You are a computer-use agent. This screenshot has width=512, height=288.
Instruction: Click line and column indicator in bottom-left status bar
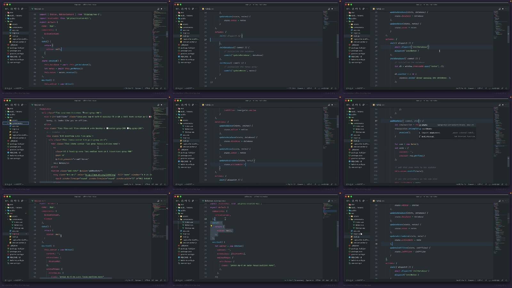[x=129, y=280]
